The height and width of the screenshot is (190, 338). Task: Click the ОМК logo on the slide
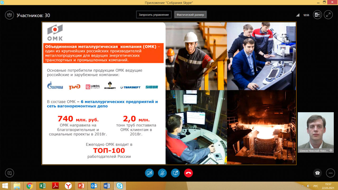pyautogui.click(x=55, y=32)
